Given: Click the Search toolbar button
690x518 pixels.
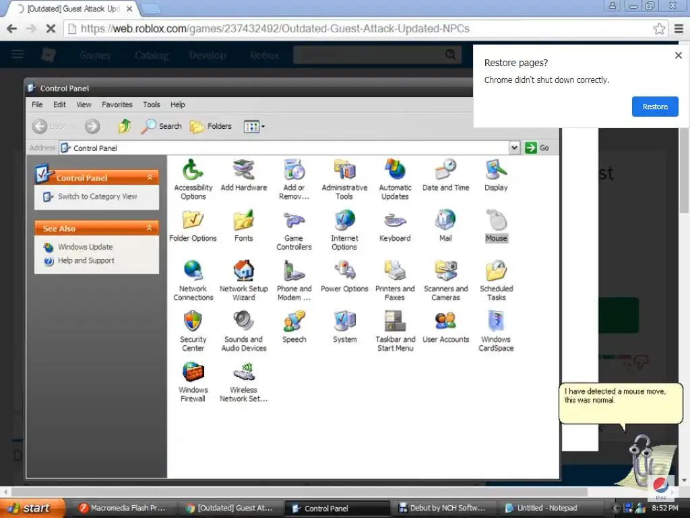Looking at the screenshot, I should (161, 126).
